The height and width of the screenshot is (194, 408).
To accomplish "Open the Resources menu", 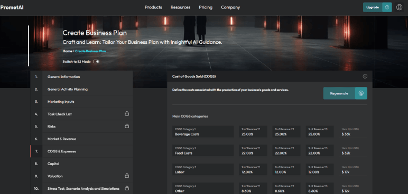I will click(x=180, y=7).
